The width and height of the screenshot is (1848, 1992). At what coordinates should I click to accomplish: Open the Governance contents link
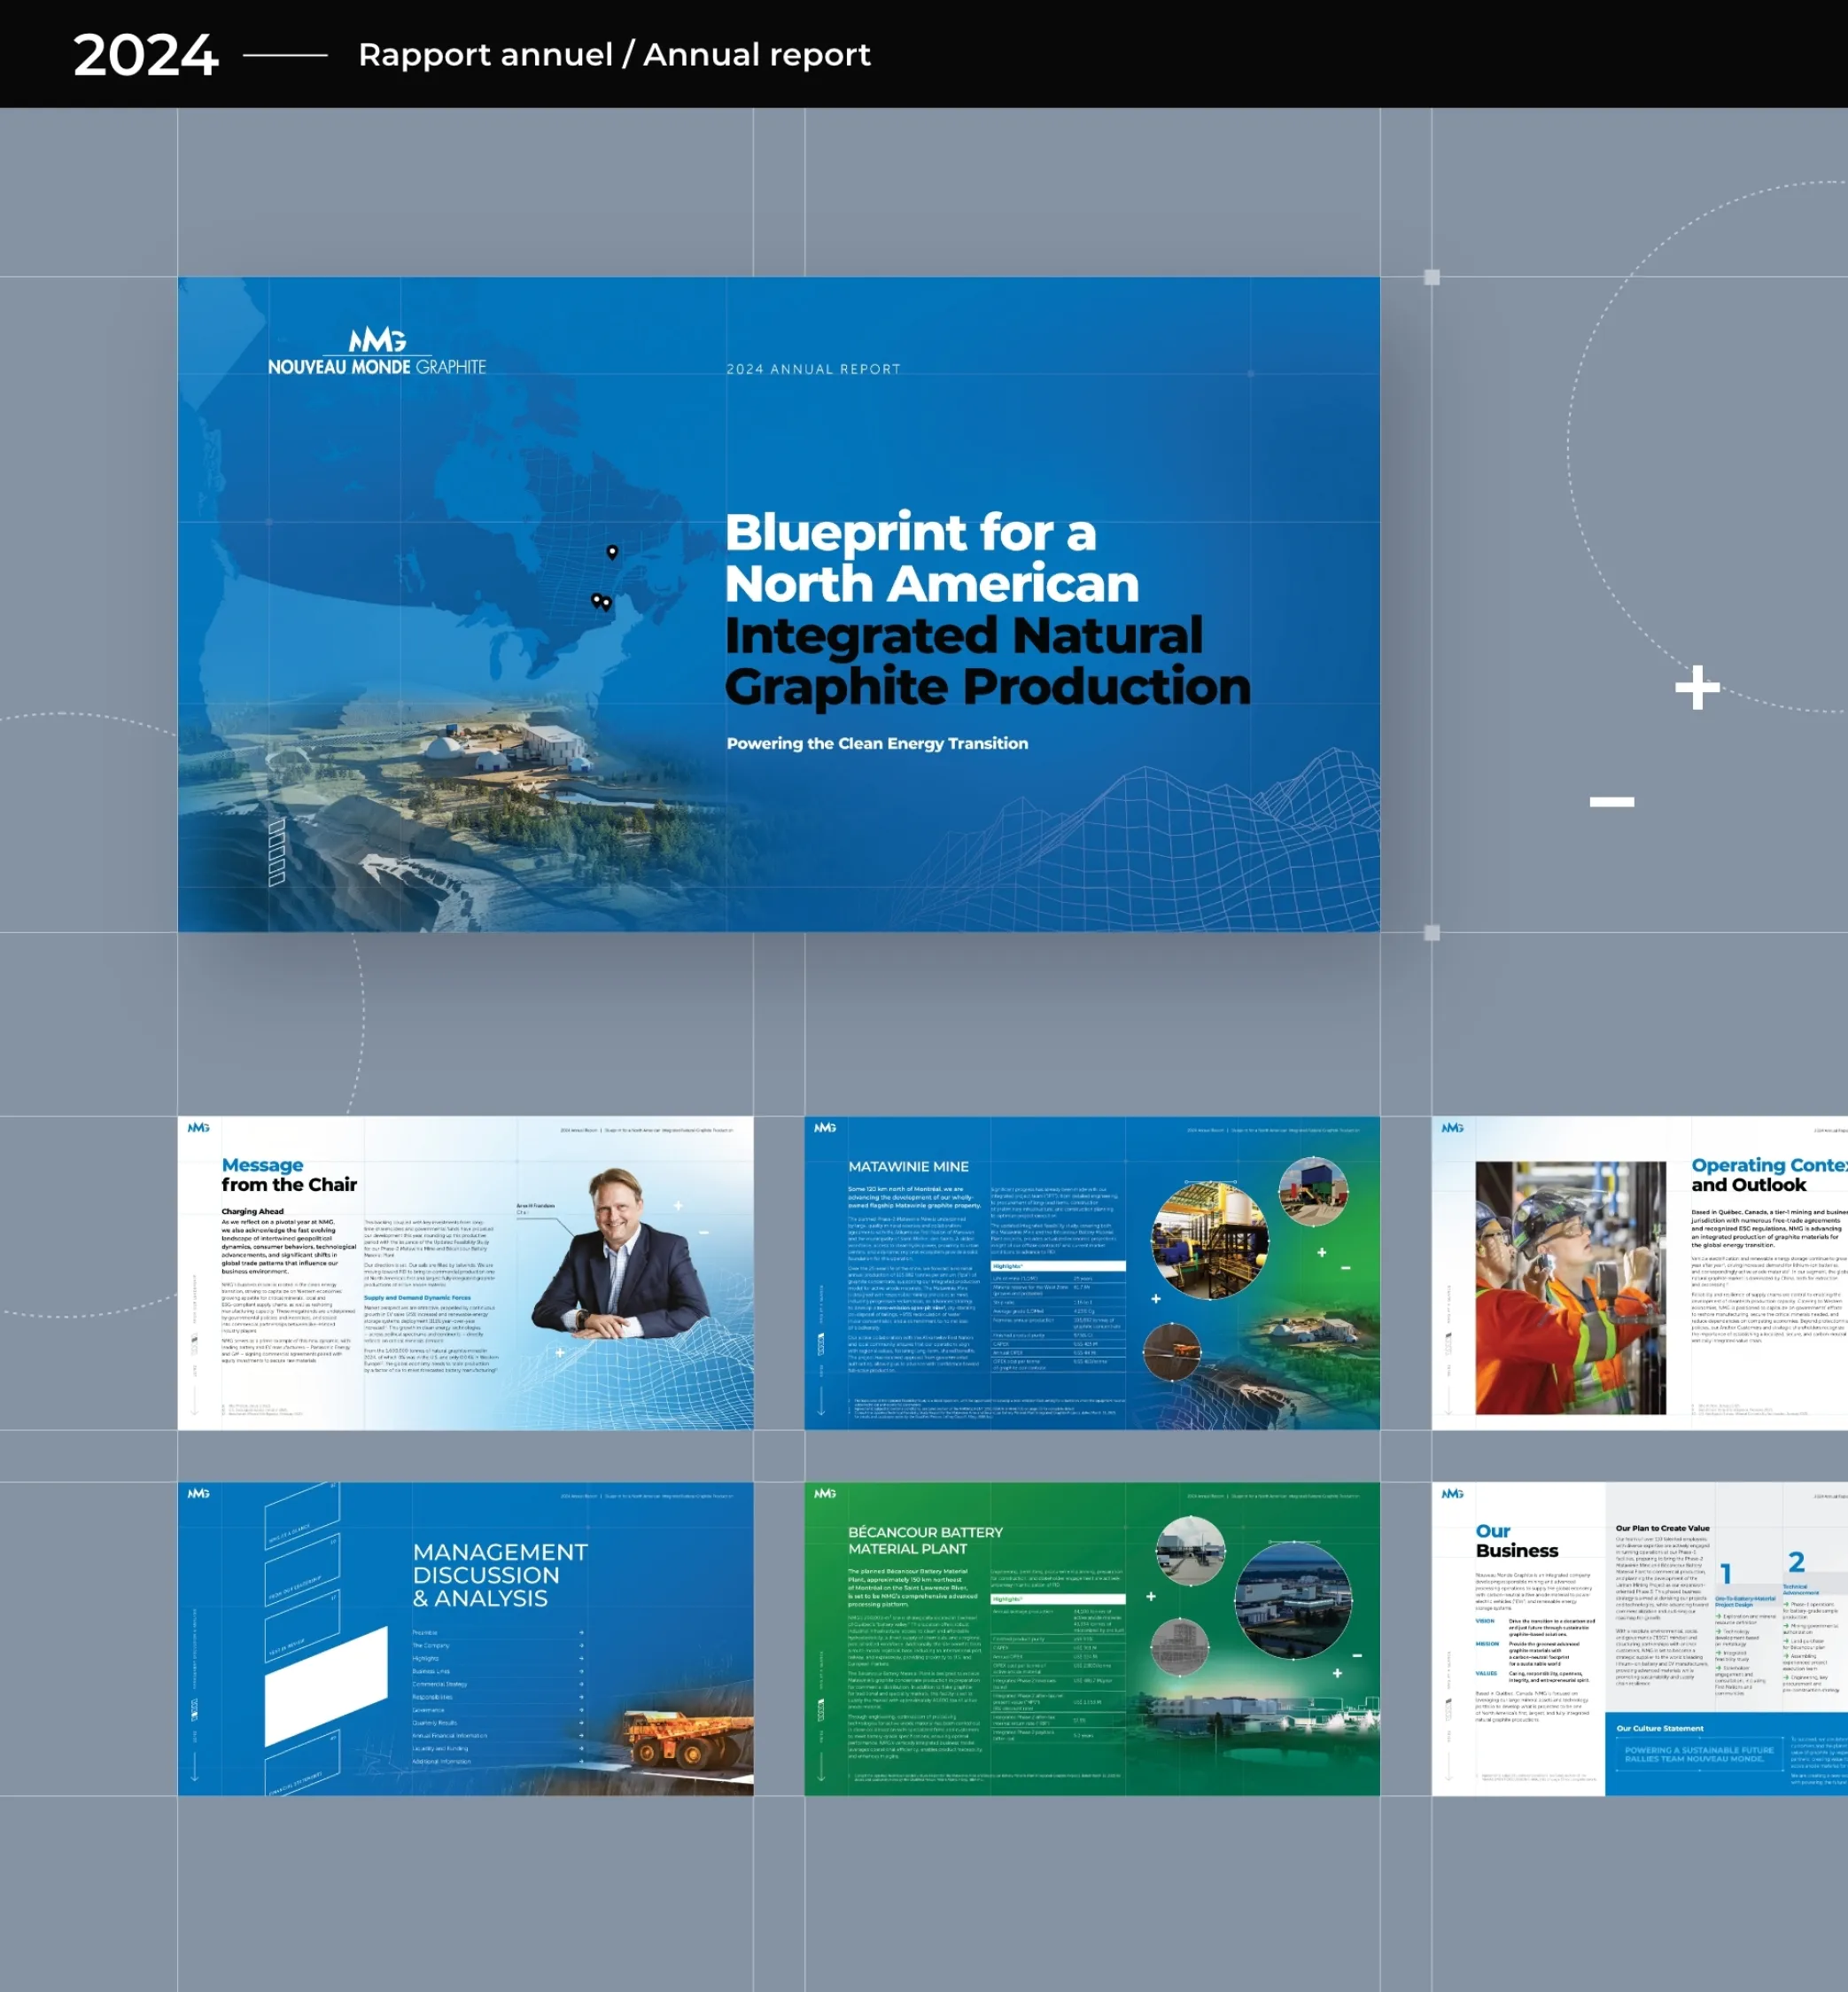click(x=429, y=1709)
